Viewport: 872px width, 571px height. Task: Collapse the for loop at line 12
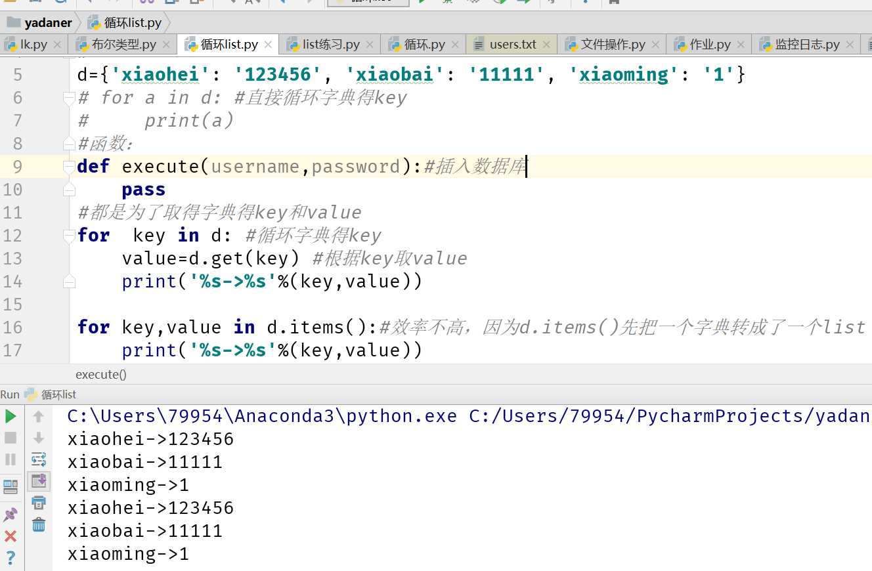tap(69, 236)
